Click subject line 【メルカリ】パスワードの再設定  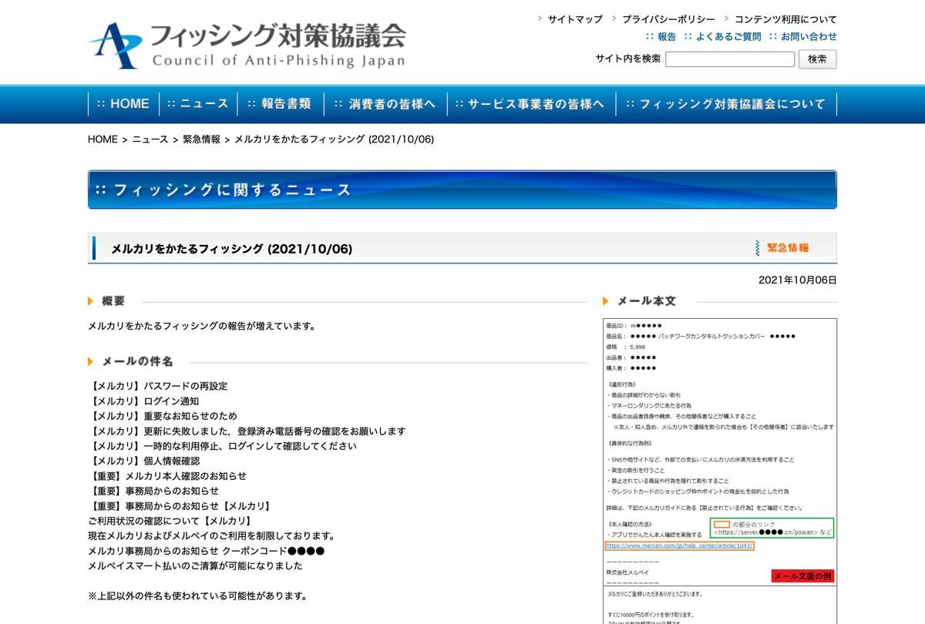[x=158, y=386]
